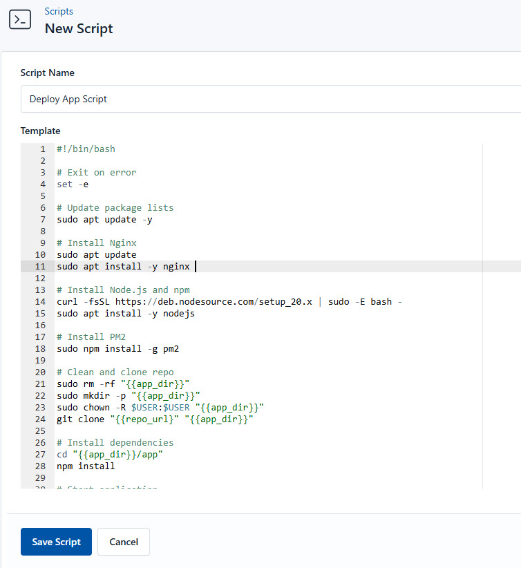The image size is (521, 568).
Task: Click the curl nodesource setup line
Action: (x=229, y=302)
